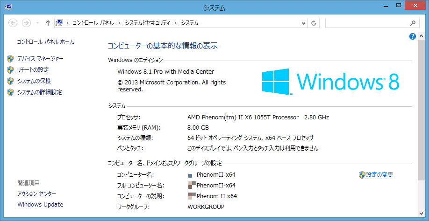Click the コンピューターの基本的な情報の表示 heading
Screen dimensions: 429x221
click(x=163, y=46)
